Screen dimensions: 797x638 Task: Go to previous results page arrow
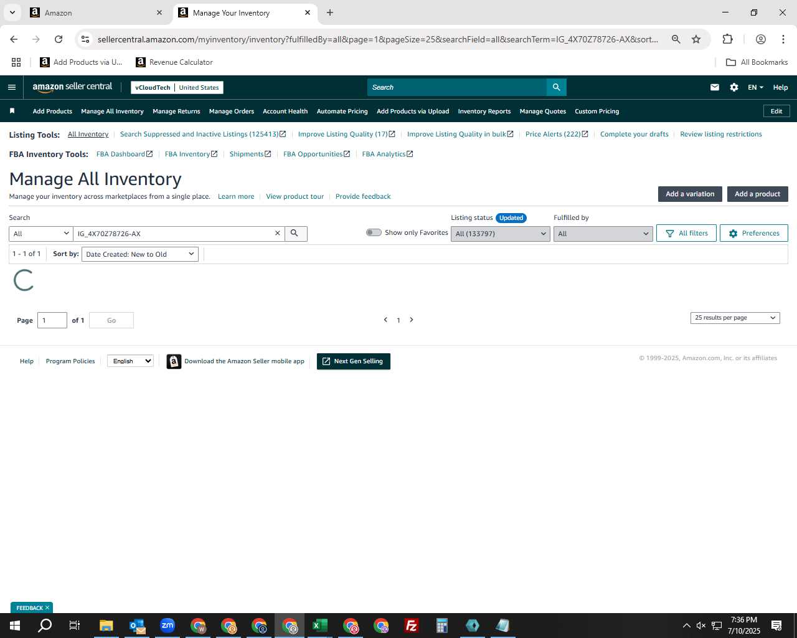(x=385, y=320)
